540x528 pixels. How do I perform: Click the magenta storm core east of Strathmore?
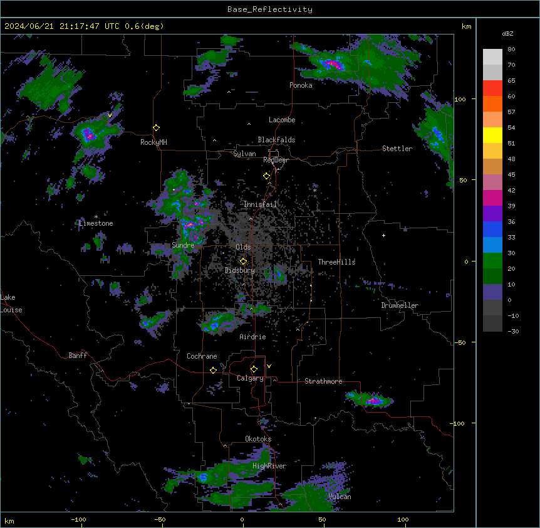pos(373,401)
